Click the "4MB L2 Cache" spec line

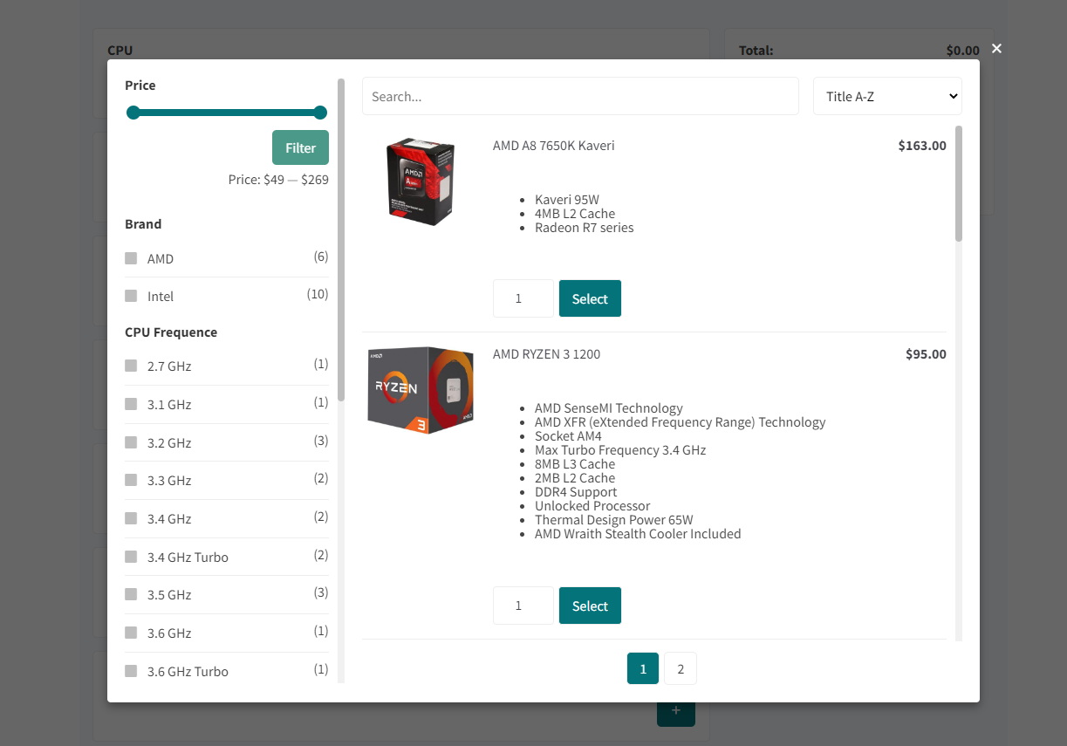pyautogui.click(x=575, y=214)
